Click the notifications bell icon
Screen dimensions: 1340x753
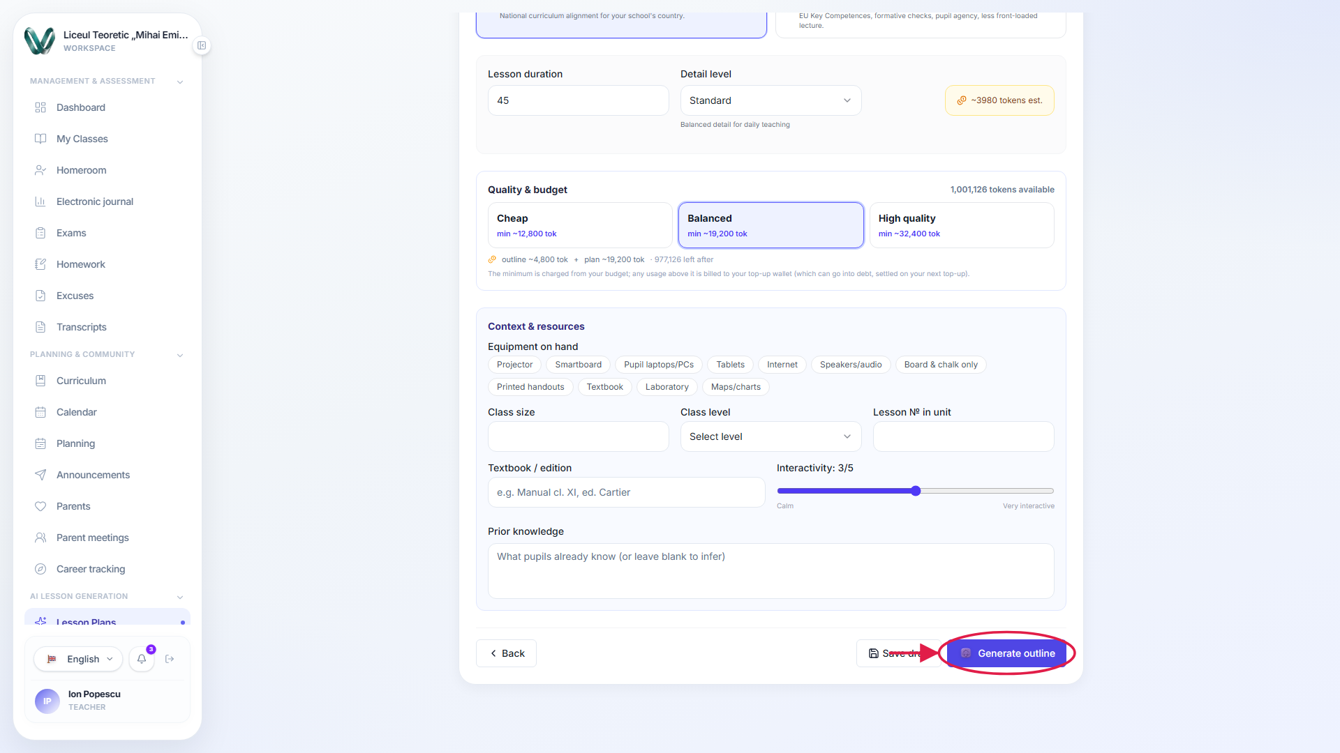pyautogui.click(x=142, y=659)
